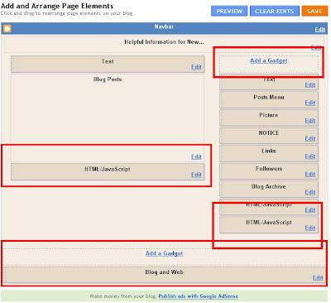
Task: Edit the Posts Menu gadget
Action: (x=310, y=103)
